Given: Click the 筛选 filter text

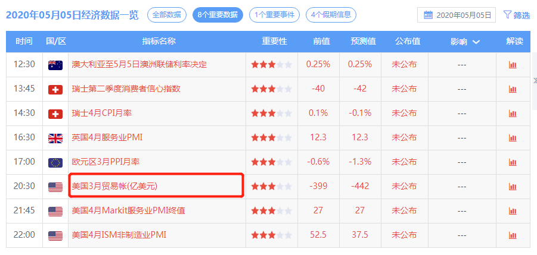Looking at the screenshot, I should coord(522,15).
